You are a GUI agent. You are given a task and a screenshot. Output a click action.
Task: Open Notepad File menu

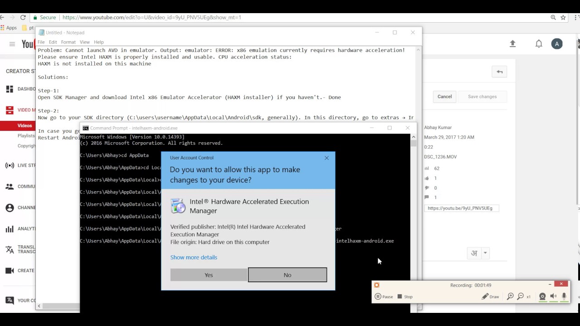41,42
